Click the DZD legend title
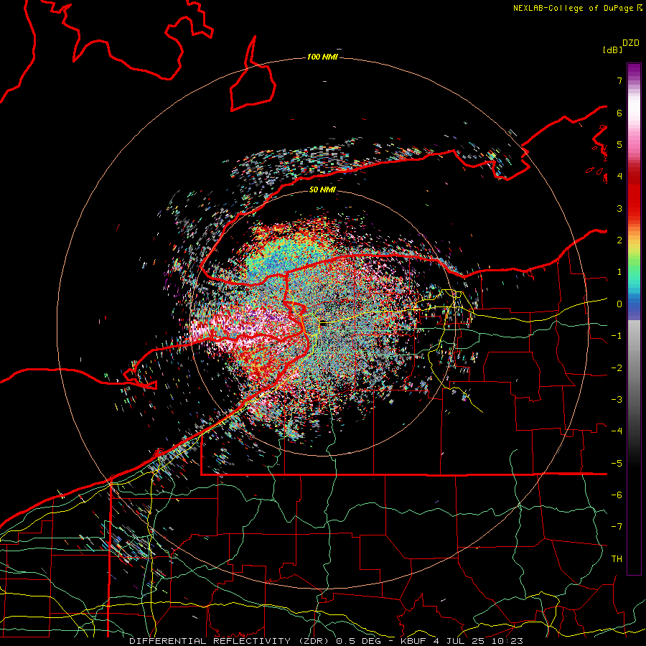This screenshot has height=646, width=646. point(631,43)
